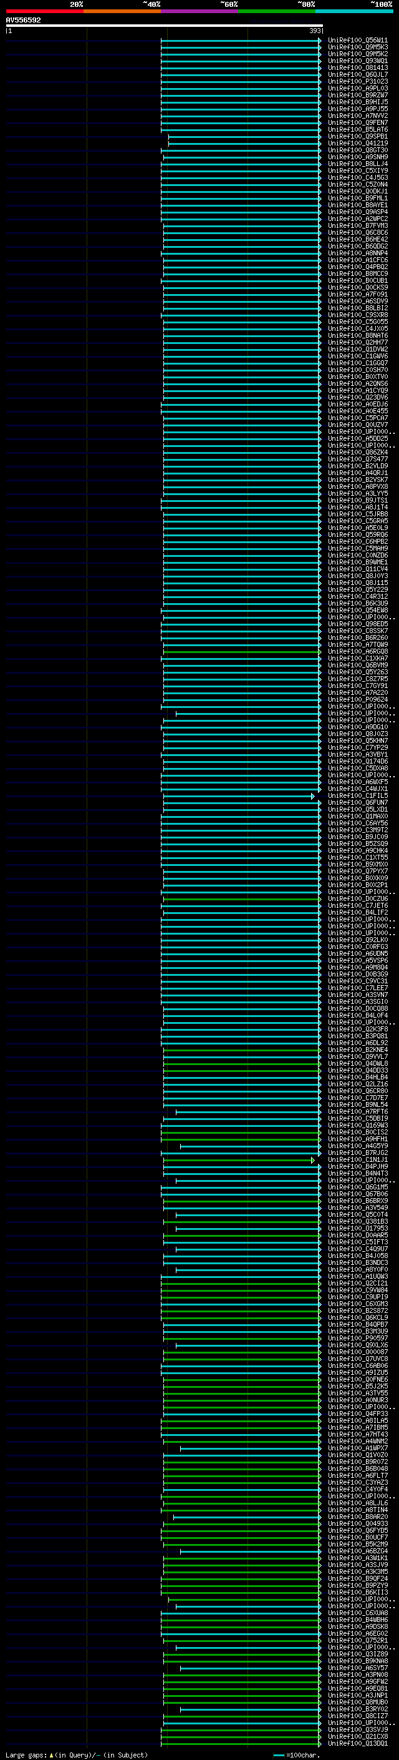Click the green ~80% identity color segment

277,11
